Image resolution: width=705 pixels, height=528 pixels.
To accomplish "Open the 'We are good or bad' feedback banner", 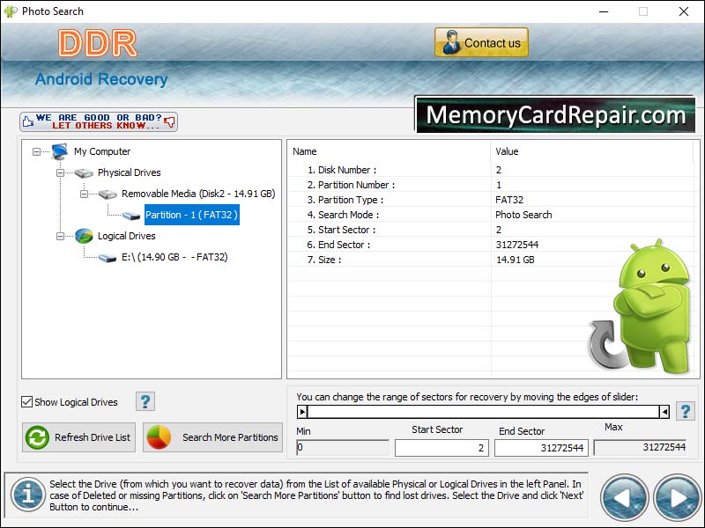I will point(99,121).
